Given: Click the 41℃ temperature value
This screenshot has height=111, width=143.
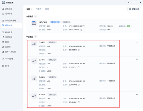Looking at the screenshot, I should coord(109,30).
